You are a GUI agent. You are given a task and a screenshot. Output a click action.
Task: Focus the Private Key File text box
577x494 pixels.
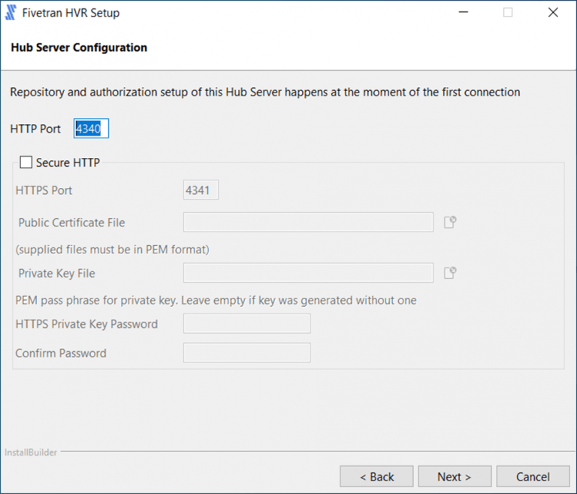coord(308,273)
